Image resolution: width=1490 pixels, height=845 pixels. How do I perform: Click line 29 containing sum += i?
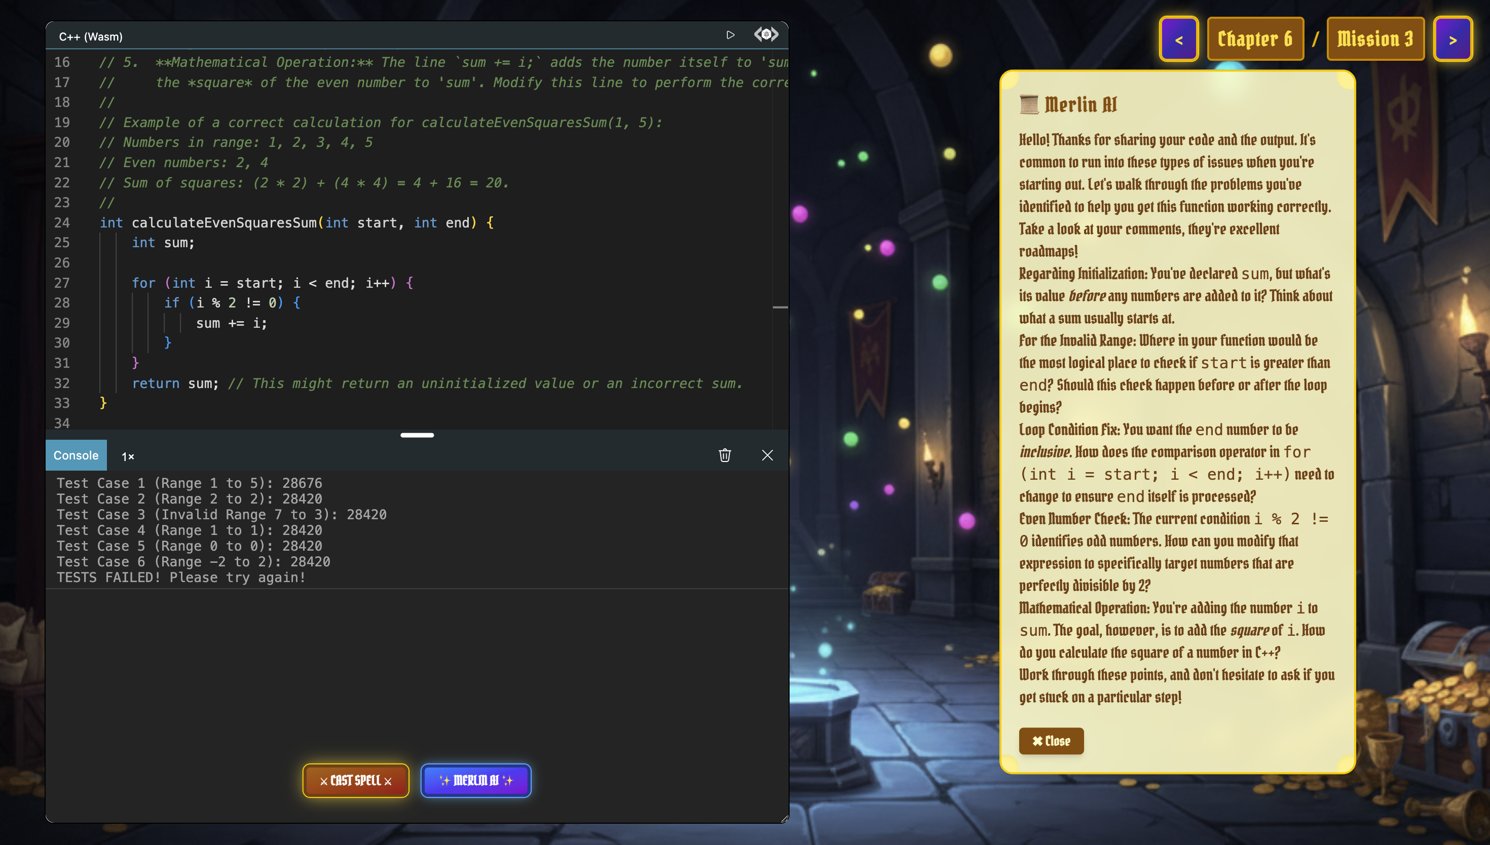(x=231, y=323)
